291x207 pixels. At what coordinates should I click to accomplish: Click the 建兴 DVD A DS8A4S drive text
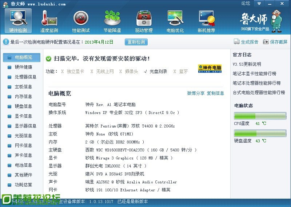coord(115,174)
